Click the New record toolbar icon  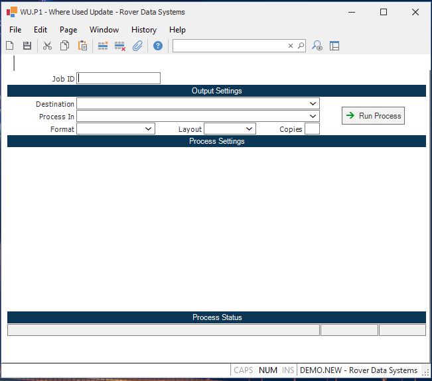coord(10,46)
